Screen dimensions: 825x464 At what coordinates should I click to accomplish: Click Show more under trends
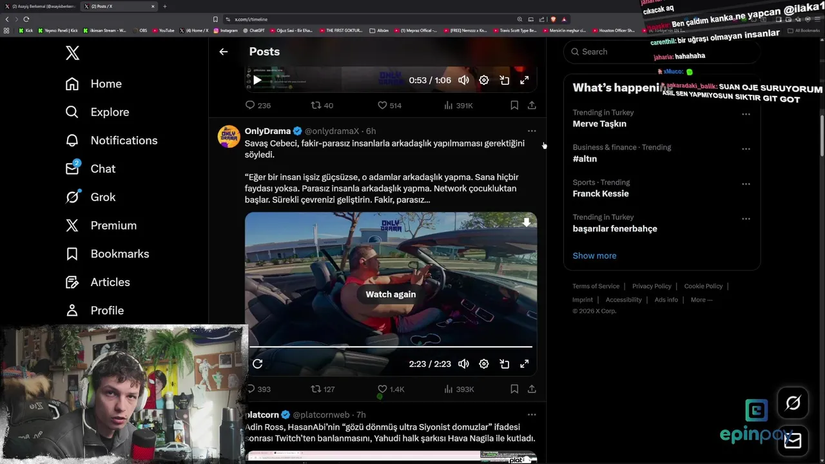(x=594, y=256)
